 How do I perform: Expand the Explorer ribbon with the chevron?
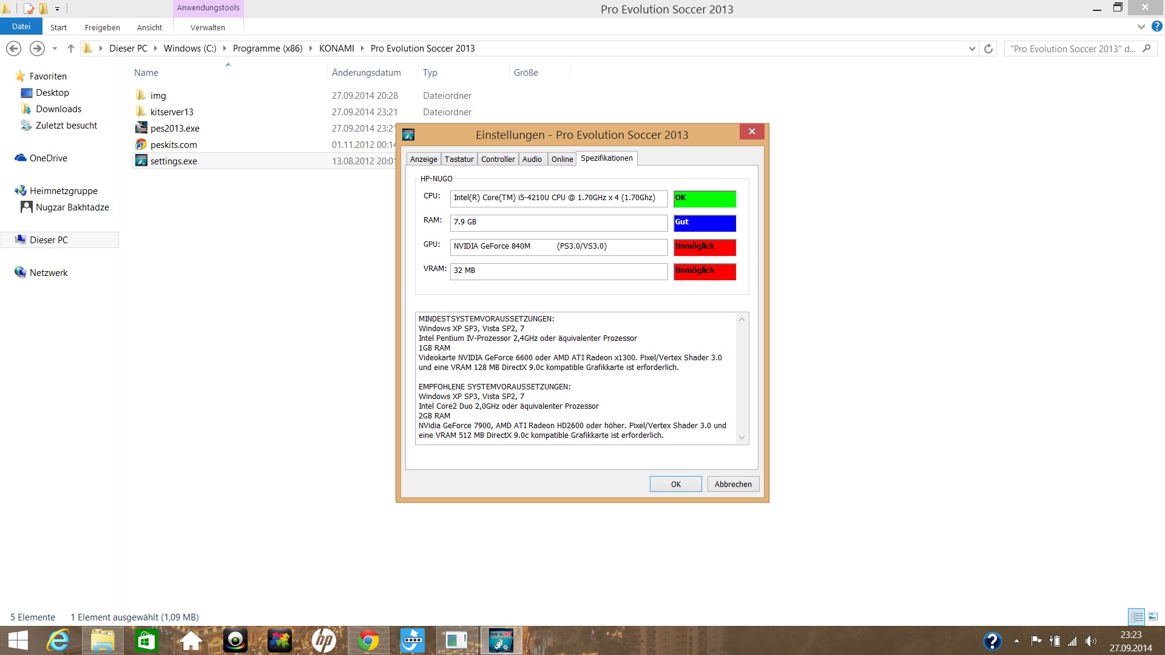[x=1141, y=27]
